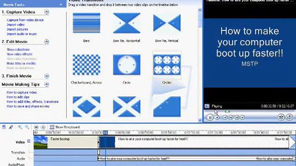This screenshot has height=166, width=296.
Task: Click the timeline play/pause button
Action: click(43, 127)
